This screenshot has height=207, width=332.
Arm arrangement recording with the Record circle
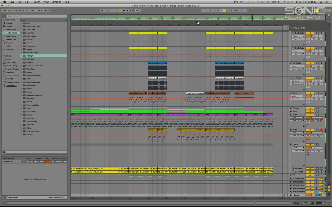[127, 11]
